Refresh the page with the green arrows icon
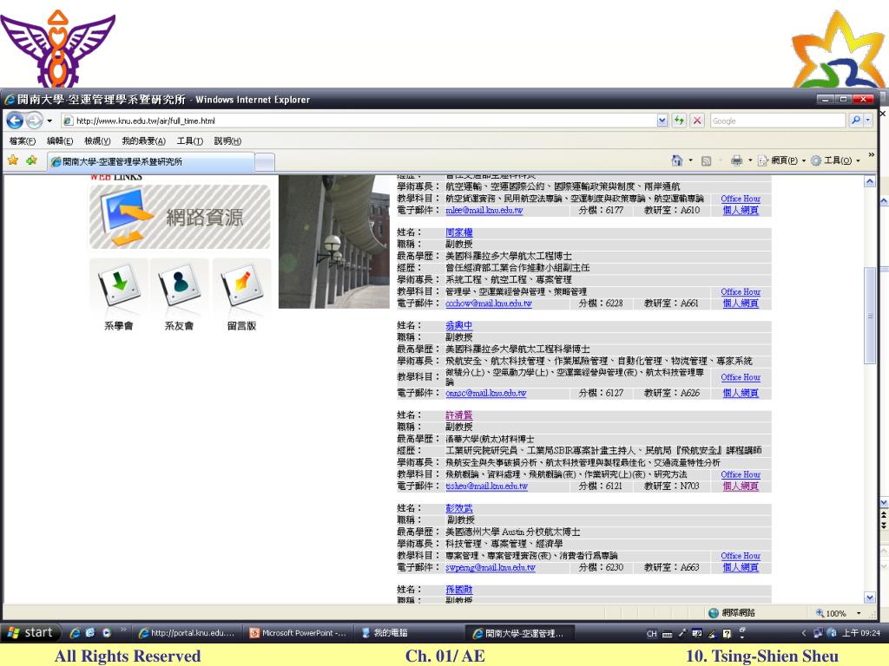 coord(679,121)
